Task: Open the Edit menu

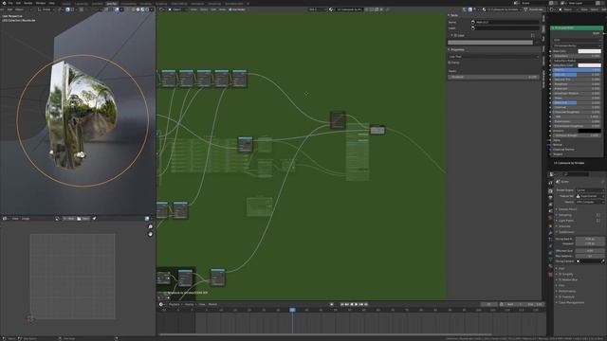Action: pyautogui.click(x=18, y=3)
